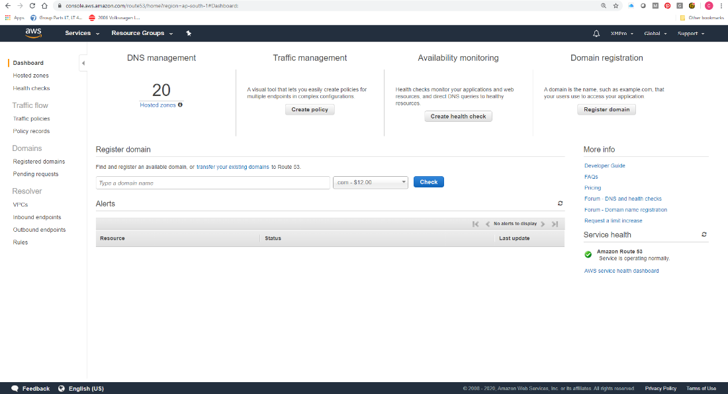The image size is (728, 394).
Task: Click the Register domain button
Action: [606, 110]
